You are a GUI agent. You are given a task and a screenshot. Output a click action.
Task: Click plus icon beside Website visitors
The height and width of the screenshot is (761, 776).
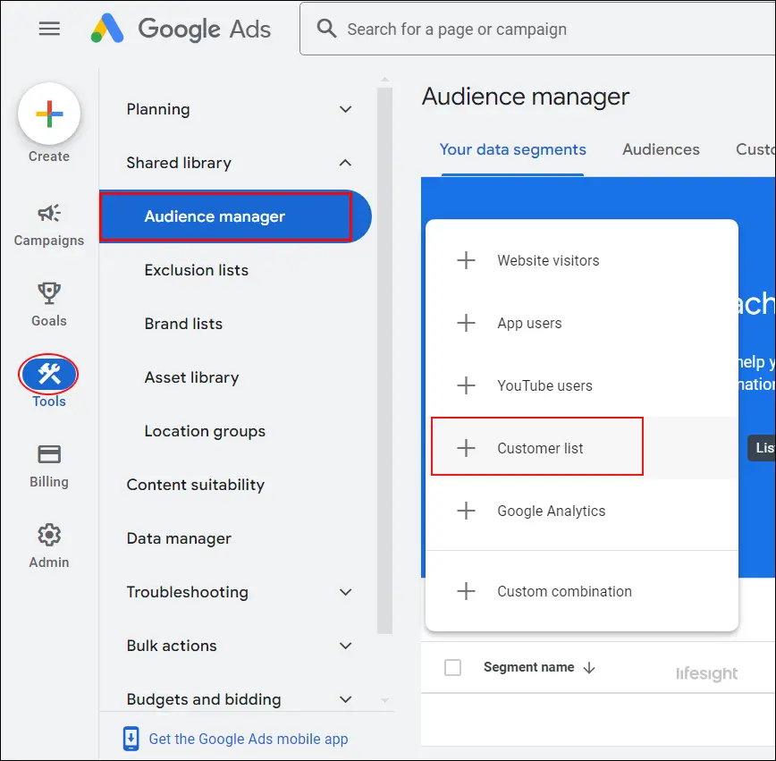coord(466,260)
